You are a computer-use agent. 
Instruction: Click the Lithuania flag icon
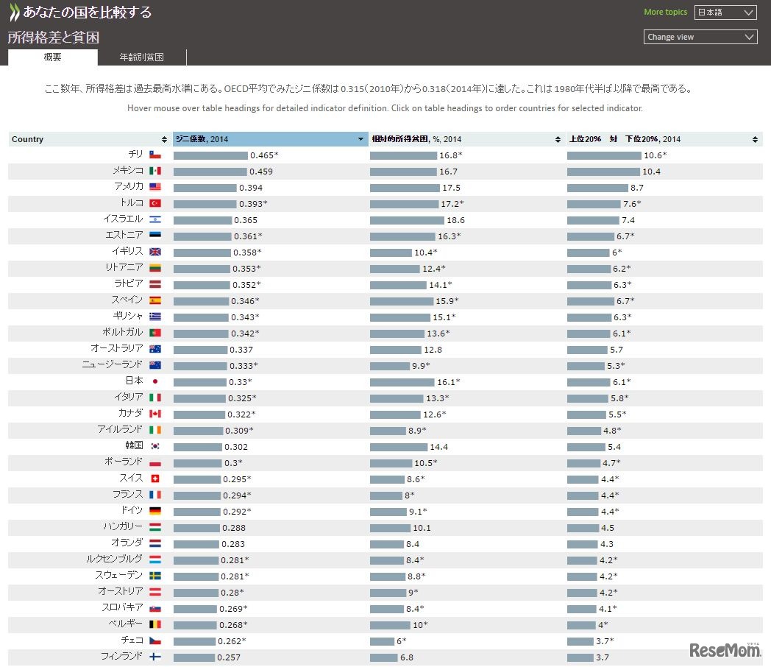(155, 268)
